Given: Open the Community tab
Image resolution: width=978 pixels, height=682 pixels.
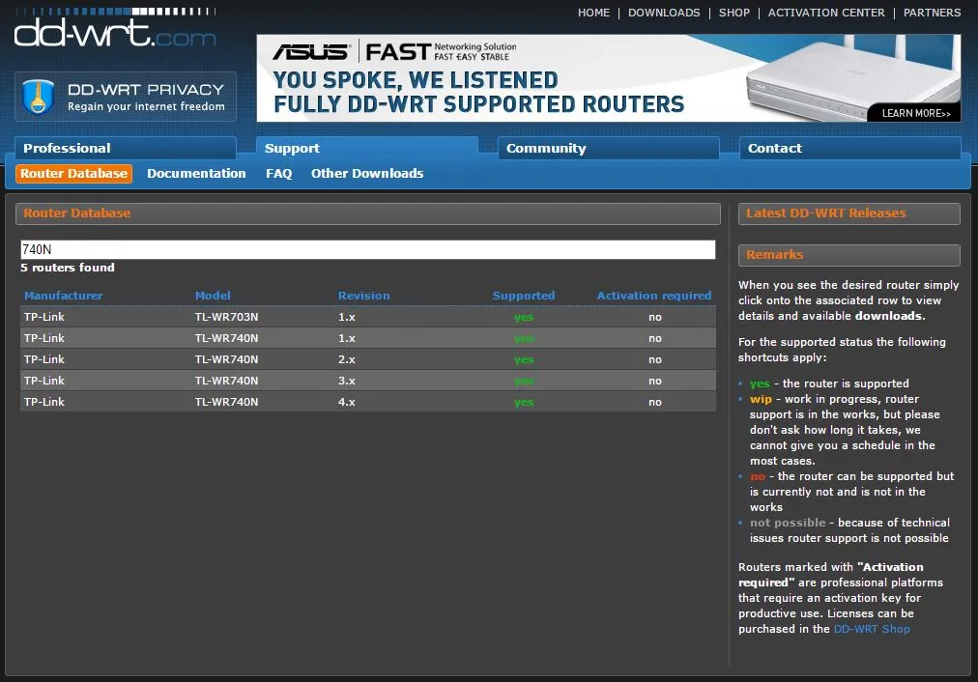Looking at the screenshot, I should (608, 149).
